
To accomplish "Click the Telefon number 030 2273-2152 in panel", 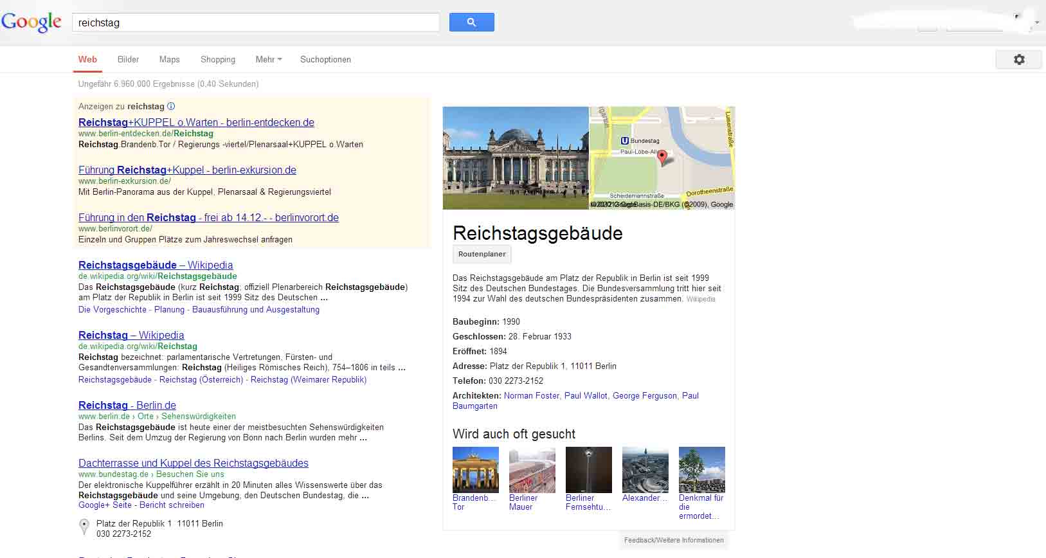I will 516,381.
